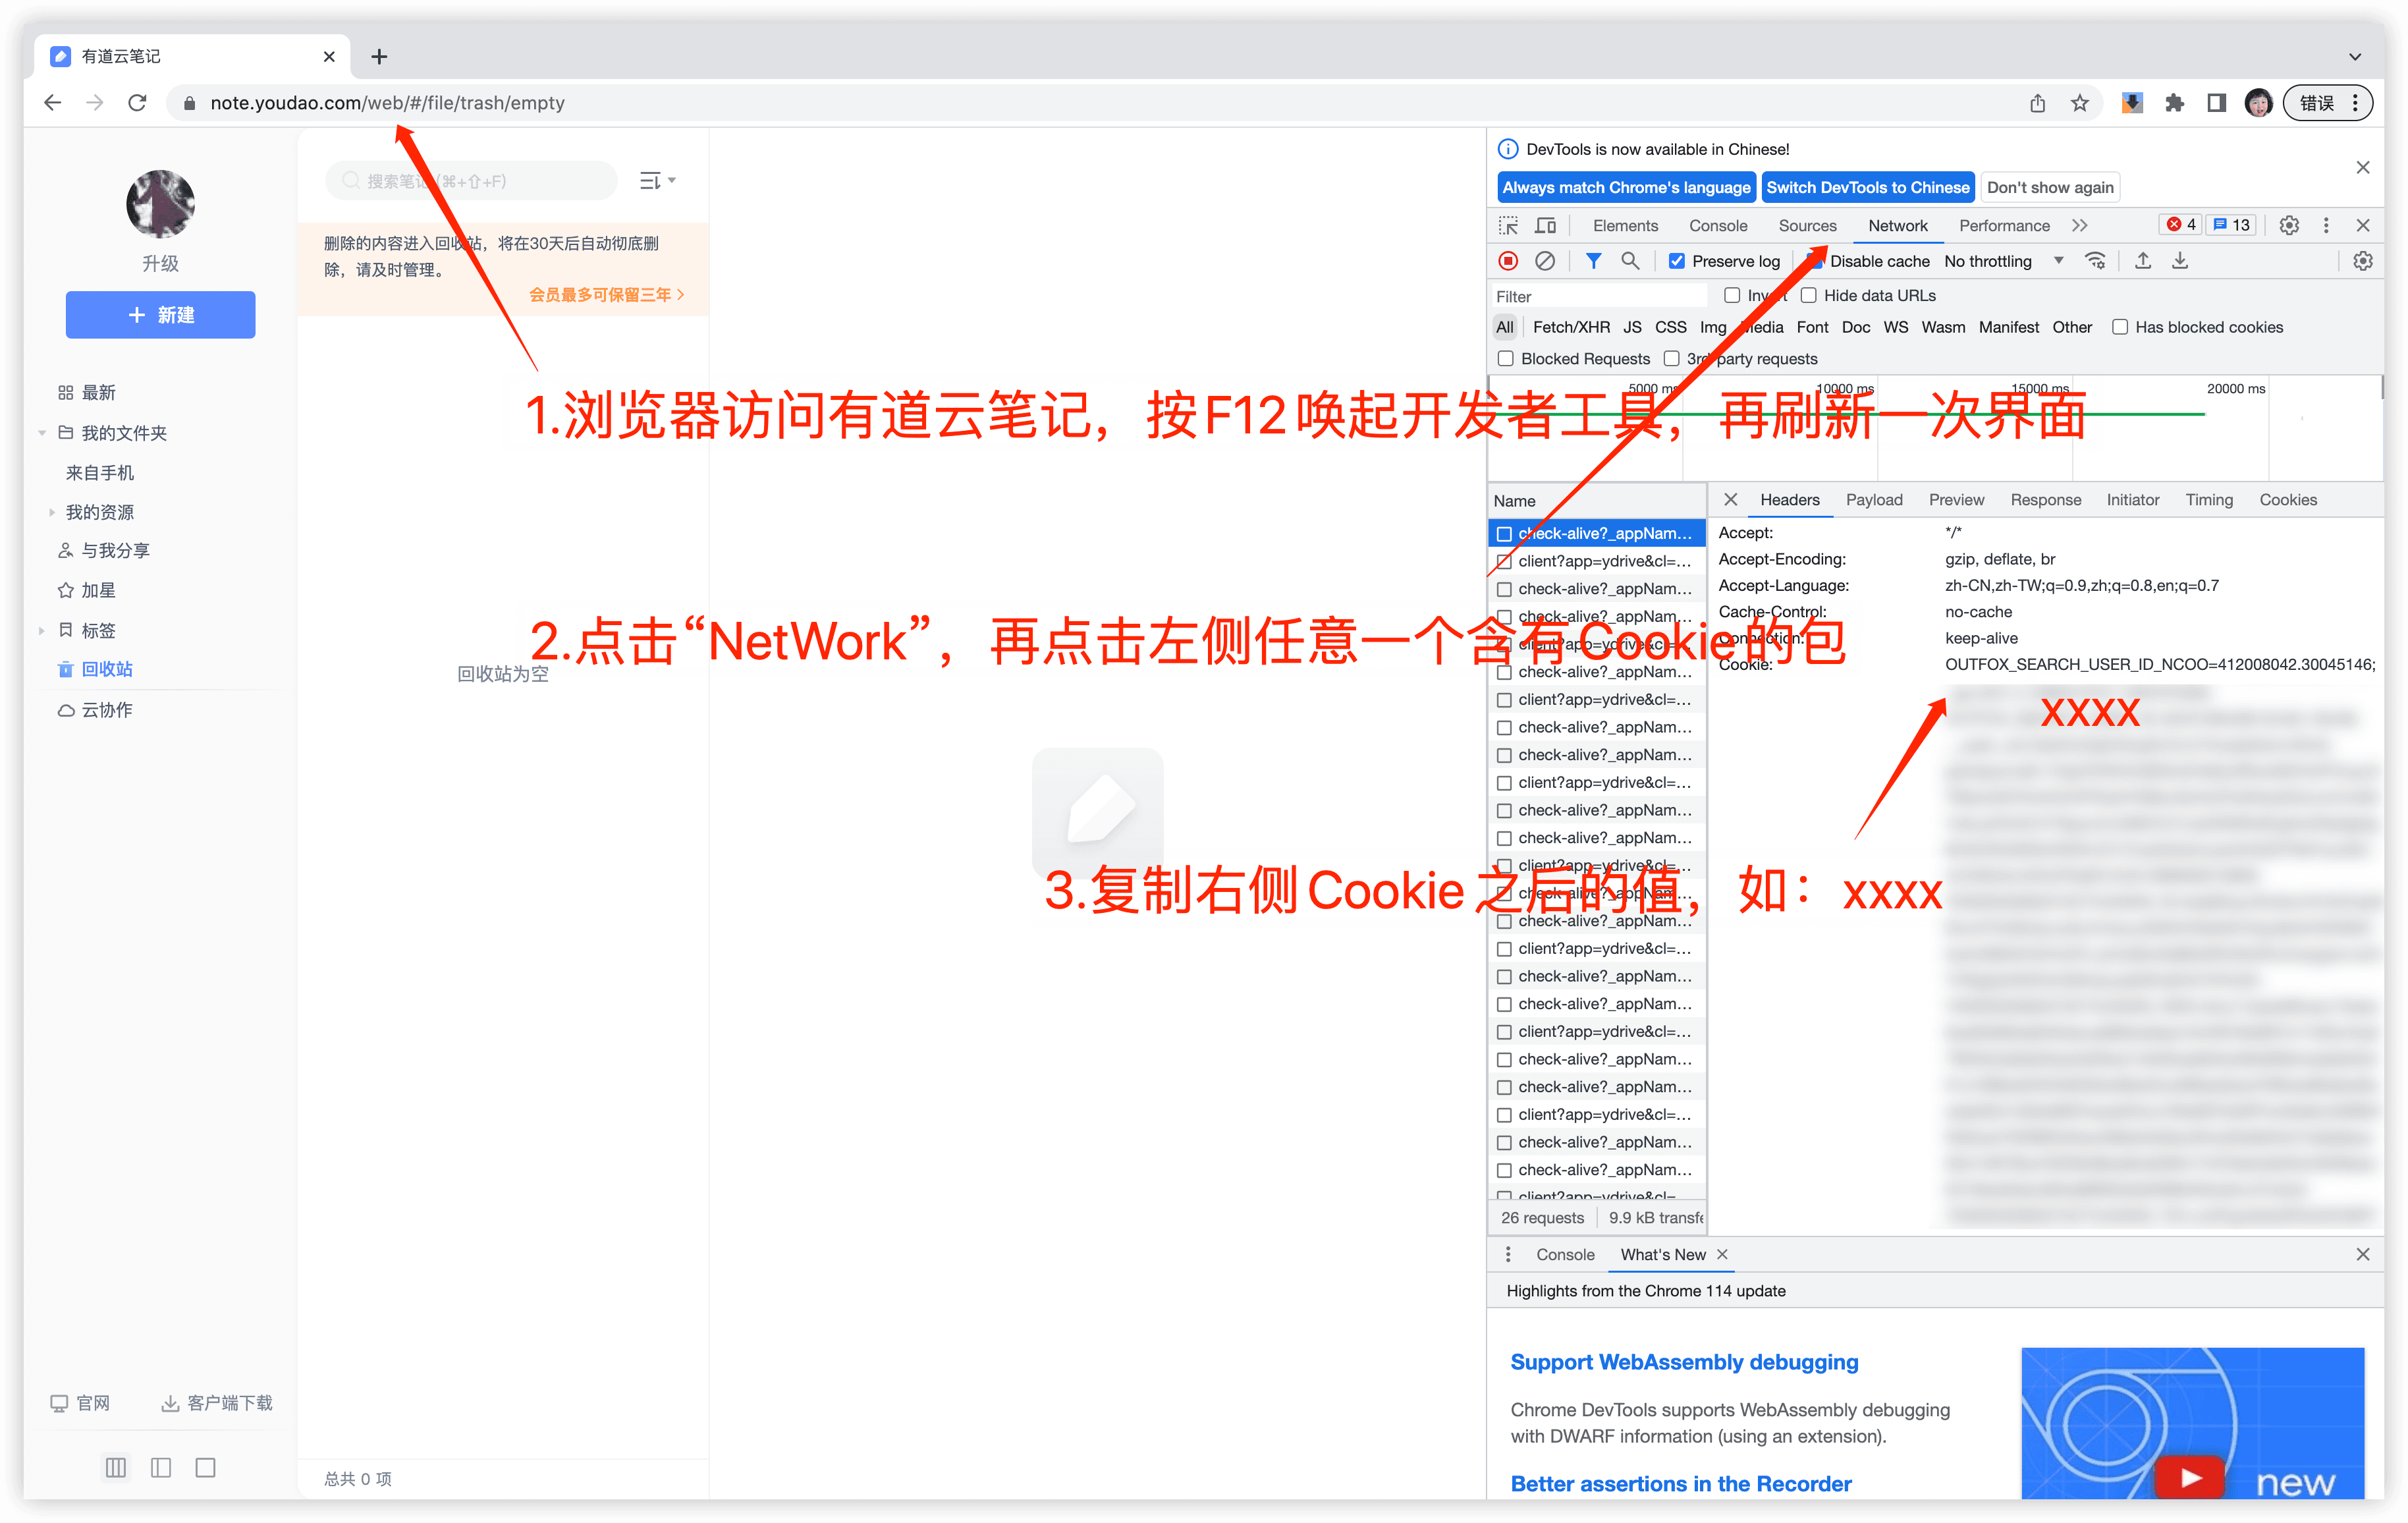Open the 回收站 recycle bin item
Image resolution: width=2408 pixels, height=1523 pixels.
[107, 670]
